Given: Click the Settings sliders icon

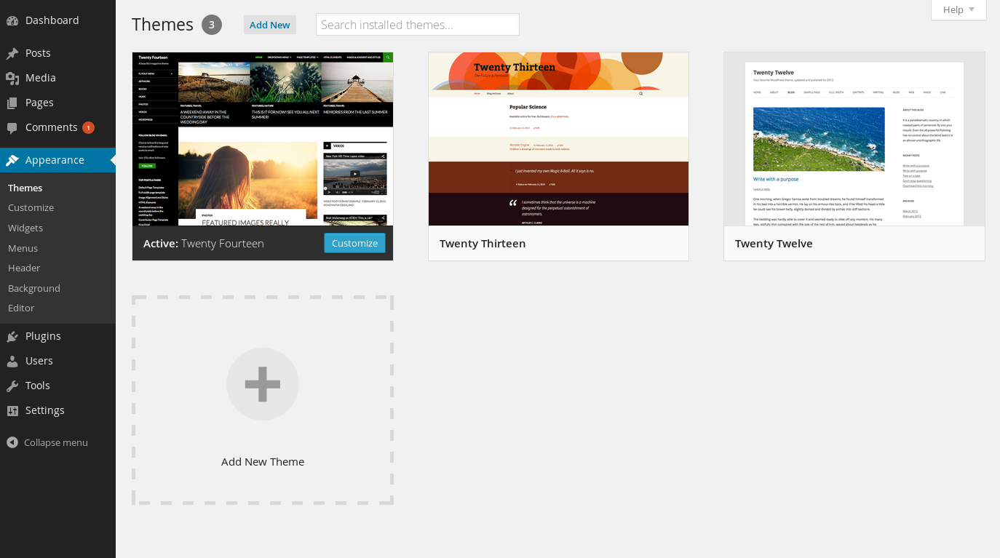Looking at the screenshot, I should point(12,410).
